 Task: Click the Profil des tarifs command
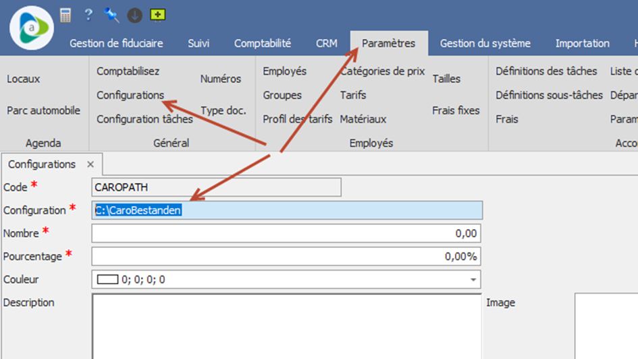click(x=298, y=119)
